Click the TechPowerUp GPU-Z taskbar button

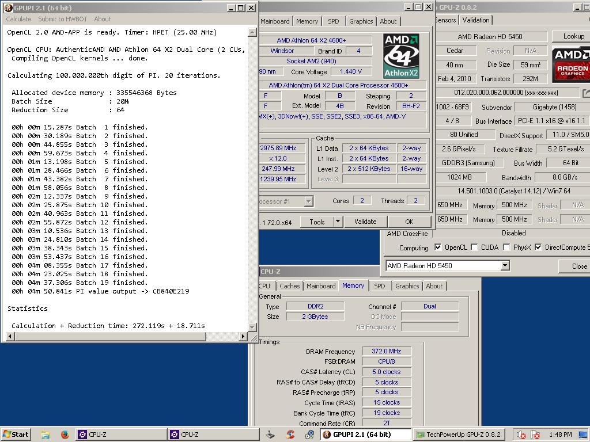pyautogui.click(x=459, y=435)
